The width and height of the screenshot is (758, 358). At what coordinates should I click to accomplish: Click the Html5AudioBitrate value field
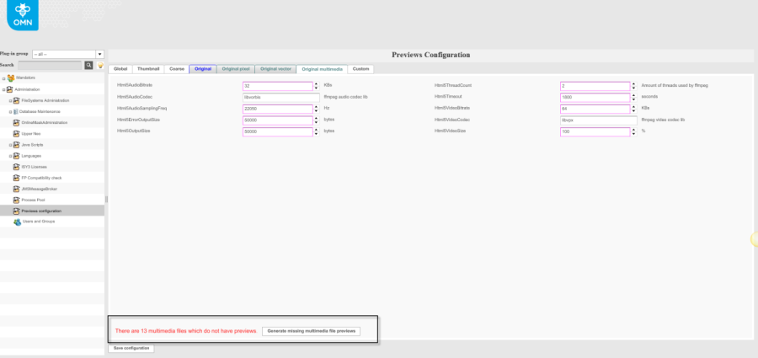(278, 86)
